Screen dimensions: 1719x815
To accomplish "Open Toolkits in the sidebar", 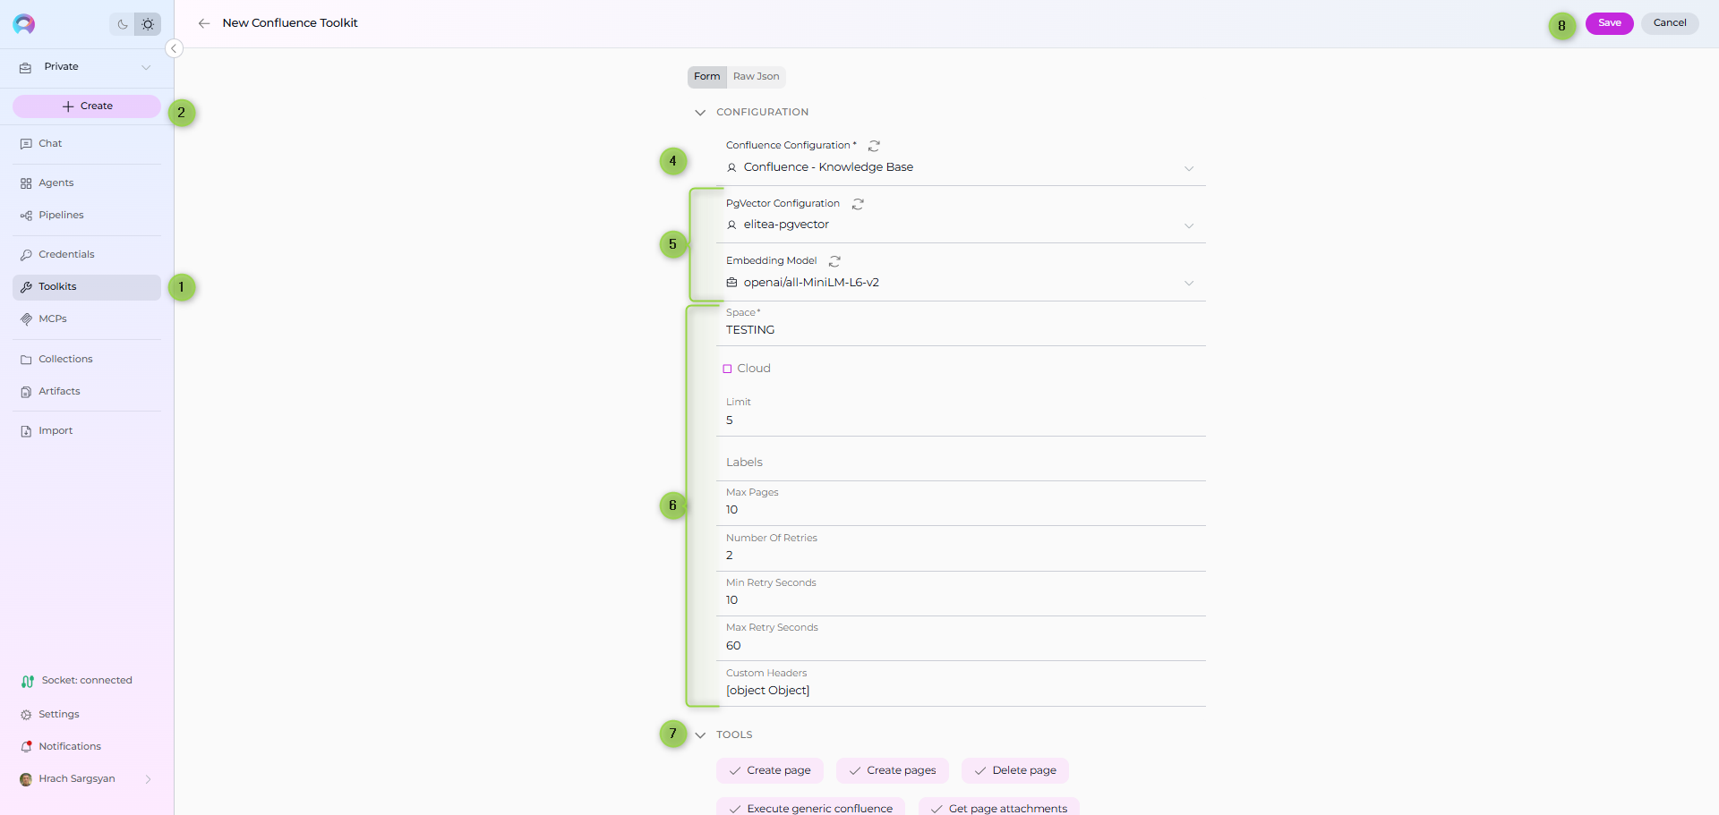I will 57,287.
